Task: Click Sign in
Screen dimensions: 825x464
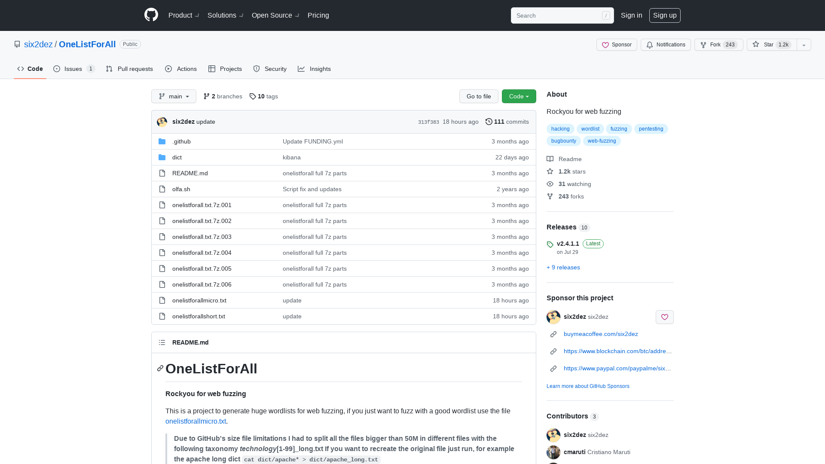Action: point(631,15)
